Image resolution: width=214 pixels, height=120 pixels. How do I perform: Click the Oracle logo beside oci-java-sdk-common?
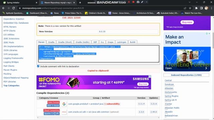click(64, 112)
